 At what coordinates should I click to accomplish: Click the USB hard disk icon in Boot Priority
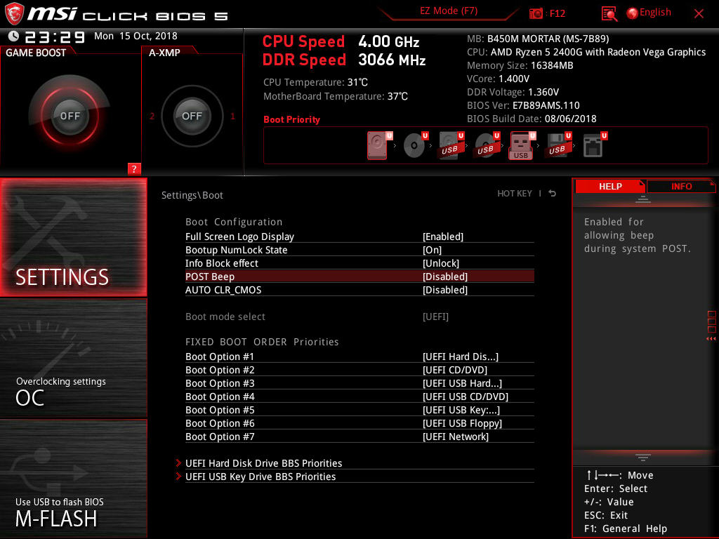tap(449, 145)
